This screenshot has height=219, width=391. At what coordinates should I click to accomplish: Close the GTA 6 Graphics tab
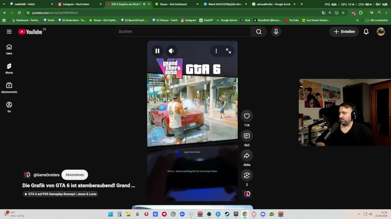[149, 4]
